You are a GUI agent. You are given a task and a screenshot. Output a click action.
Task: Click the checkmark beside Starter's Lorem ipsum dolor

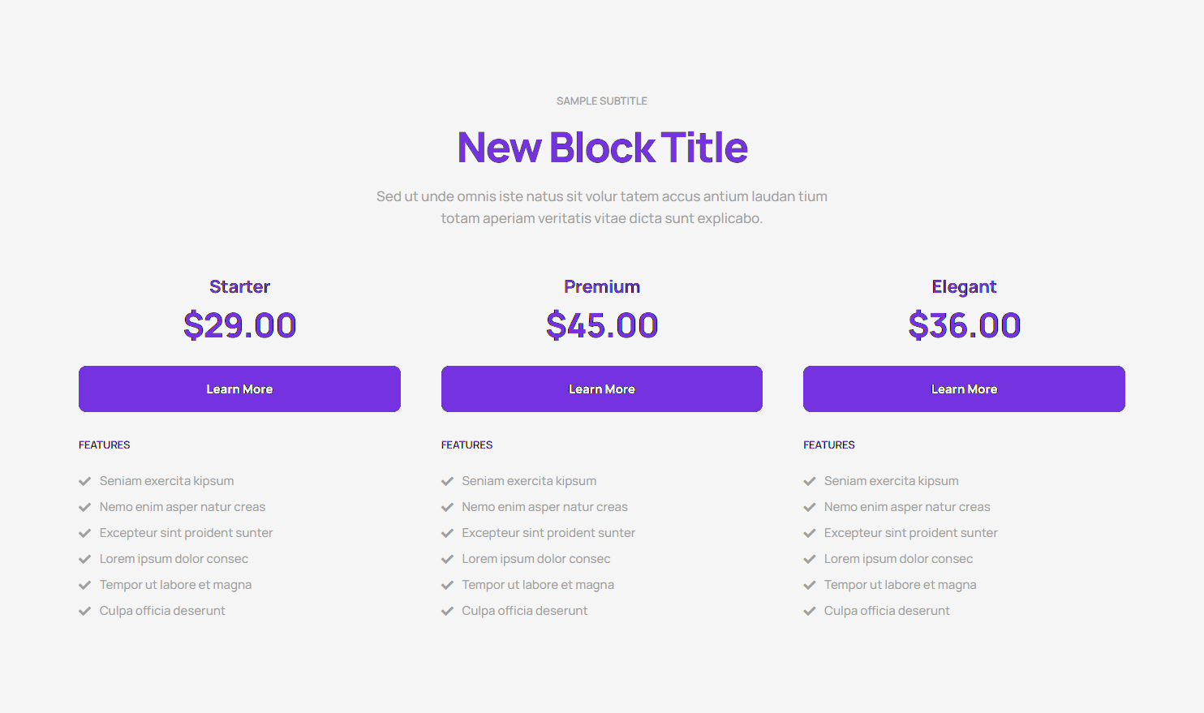click(84, 559)
